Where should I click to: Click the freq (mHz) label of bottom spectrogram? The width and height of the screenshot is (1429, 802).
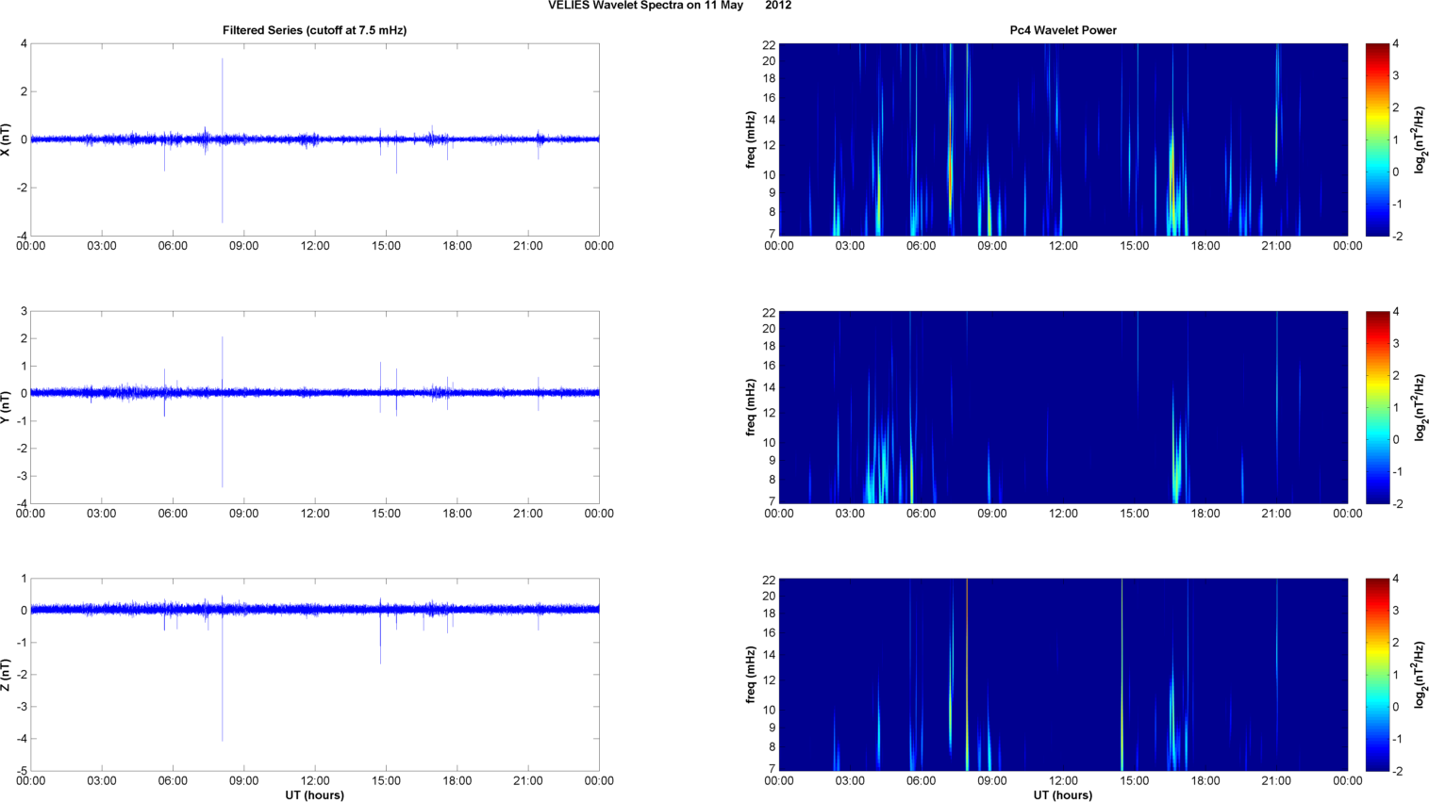[x=751, y=675]
